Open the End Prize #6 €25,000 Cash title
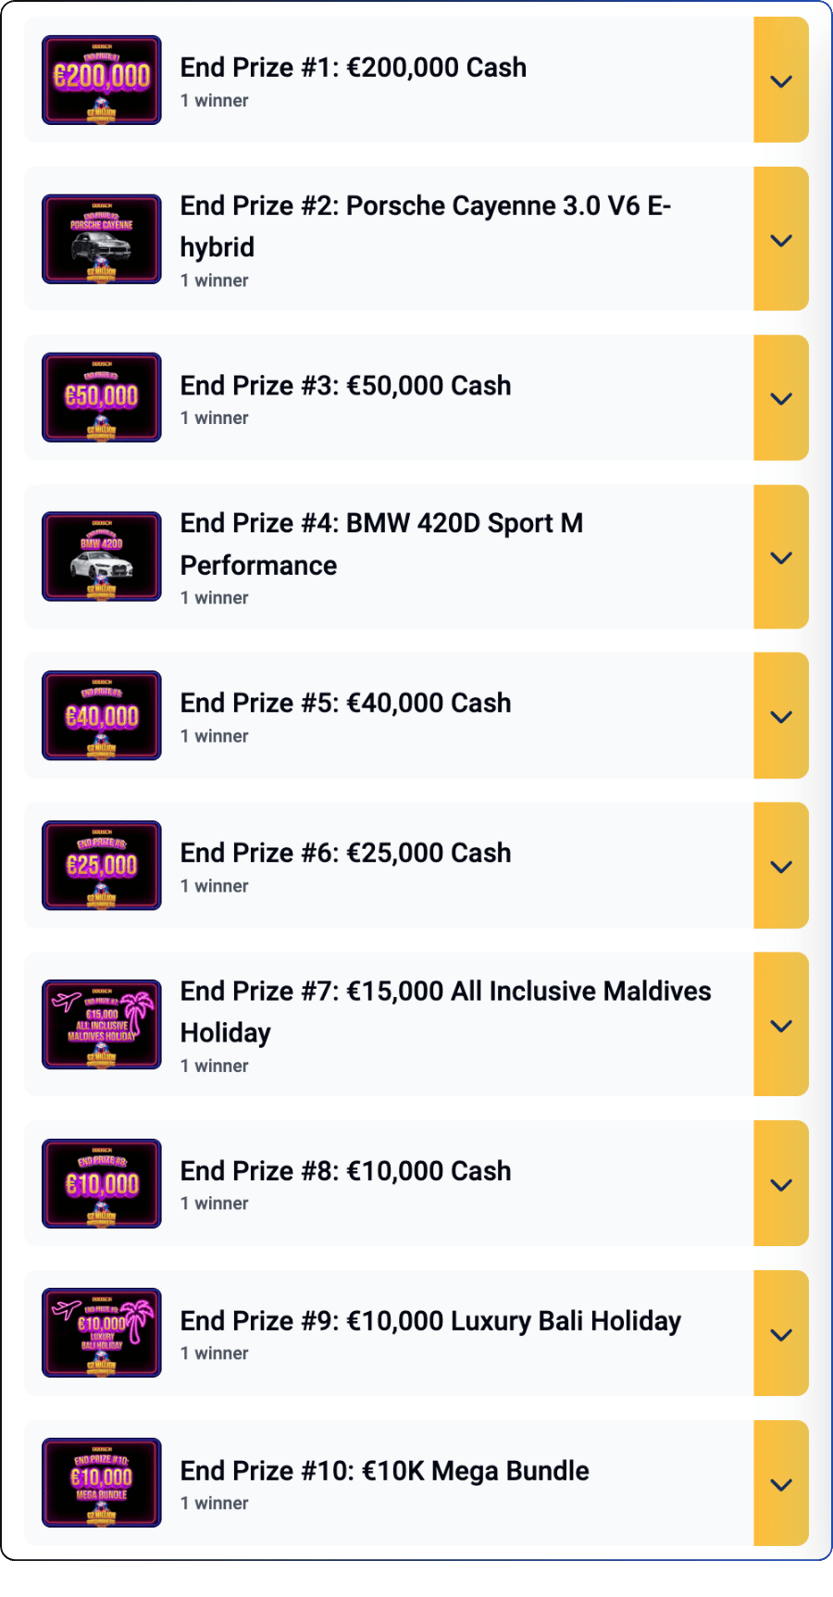This screenshot has width=833, height=1597. [x=345, y=853]
